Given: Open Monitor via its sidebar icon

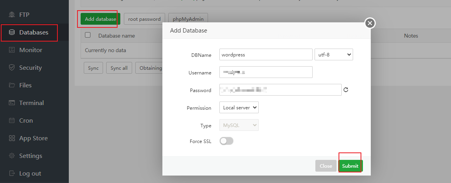Looking at the screenshot, I should (12, 50).
